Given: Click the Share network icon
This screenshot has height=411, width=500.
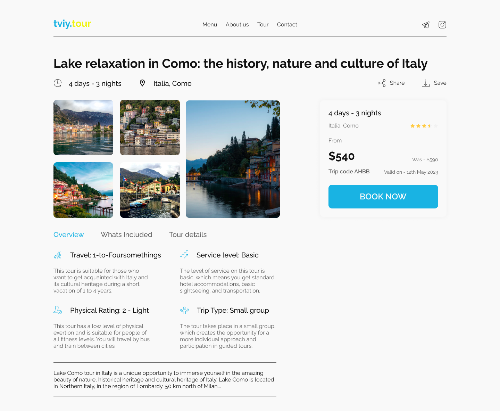Looking at the screenshot, I should (x=382, y=83).
